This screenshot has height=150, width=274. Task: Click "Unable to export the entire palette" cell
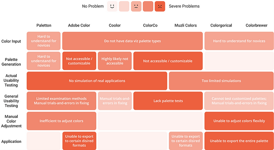click(239, 141)
